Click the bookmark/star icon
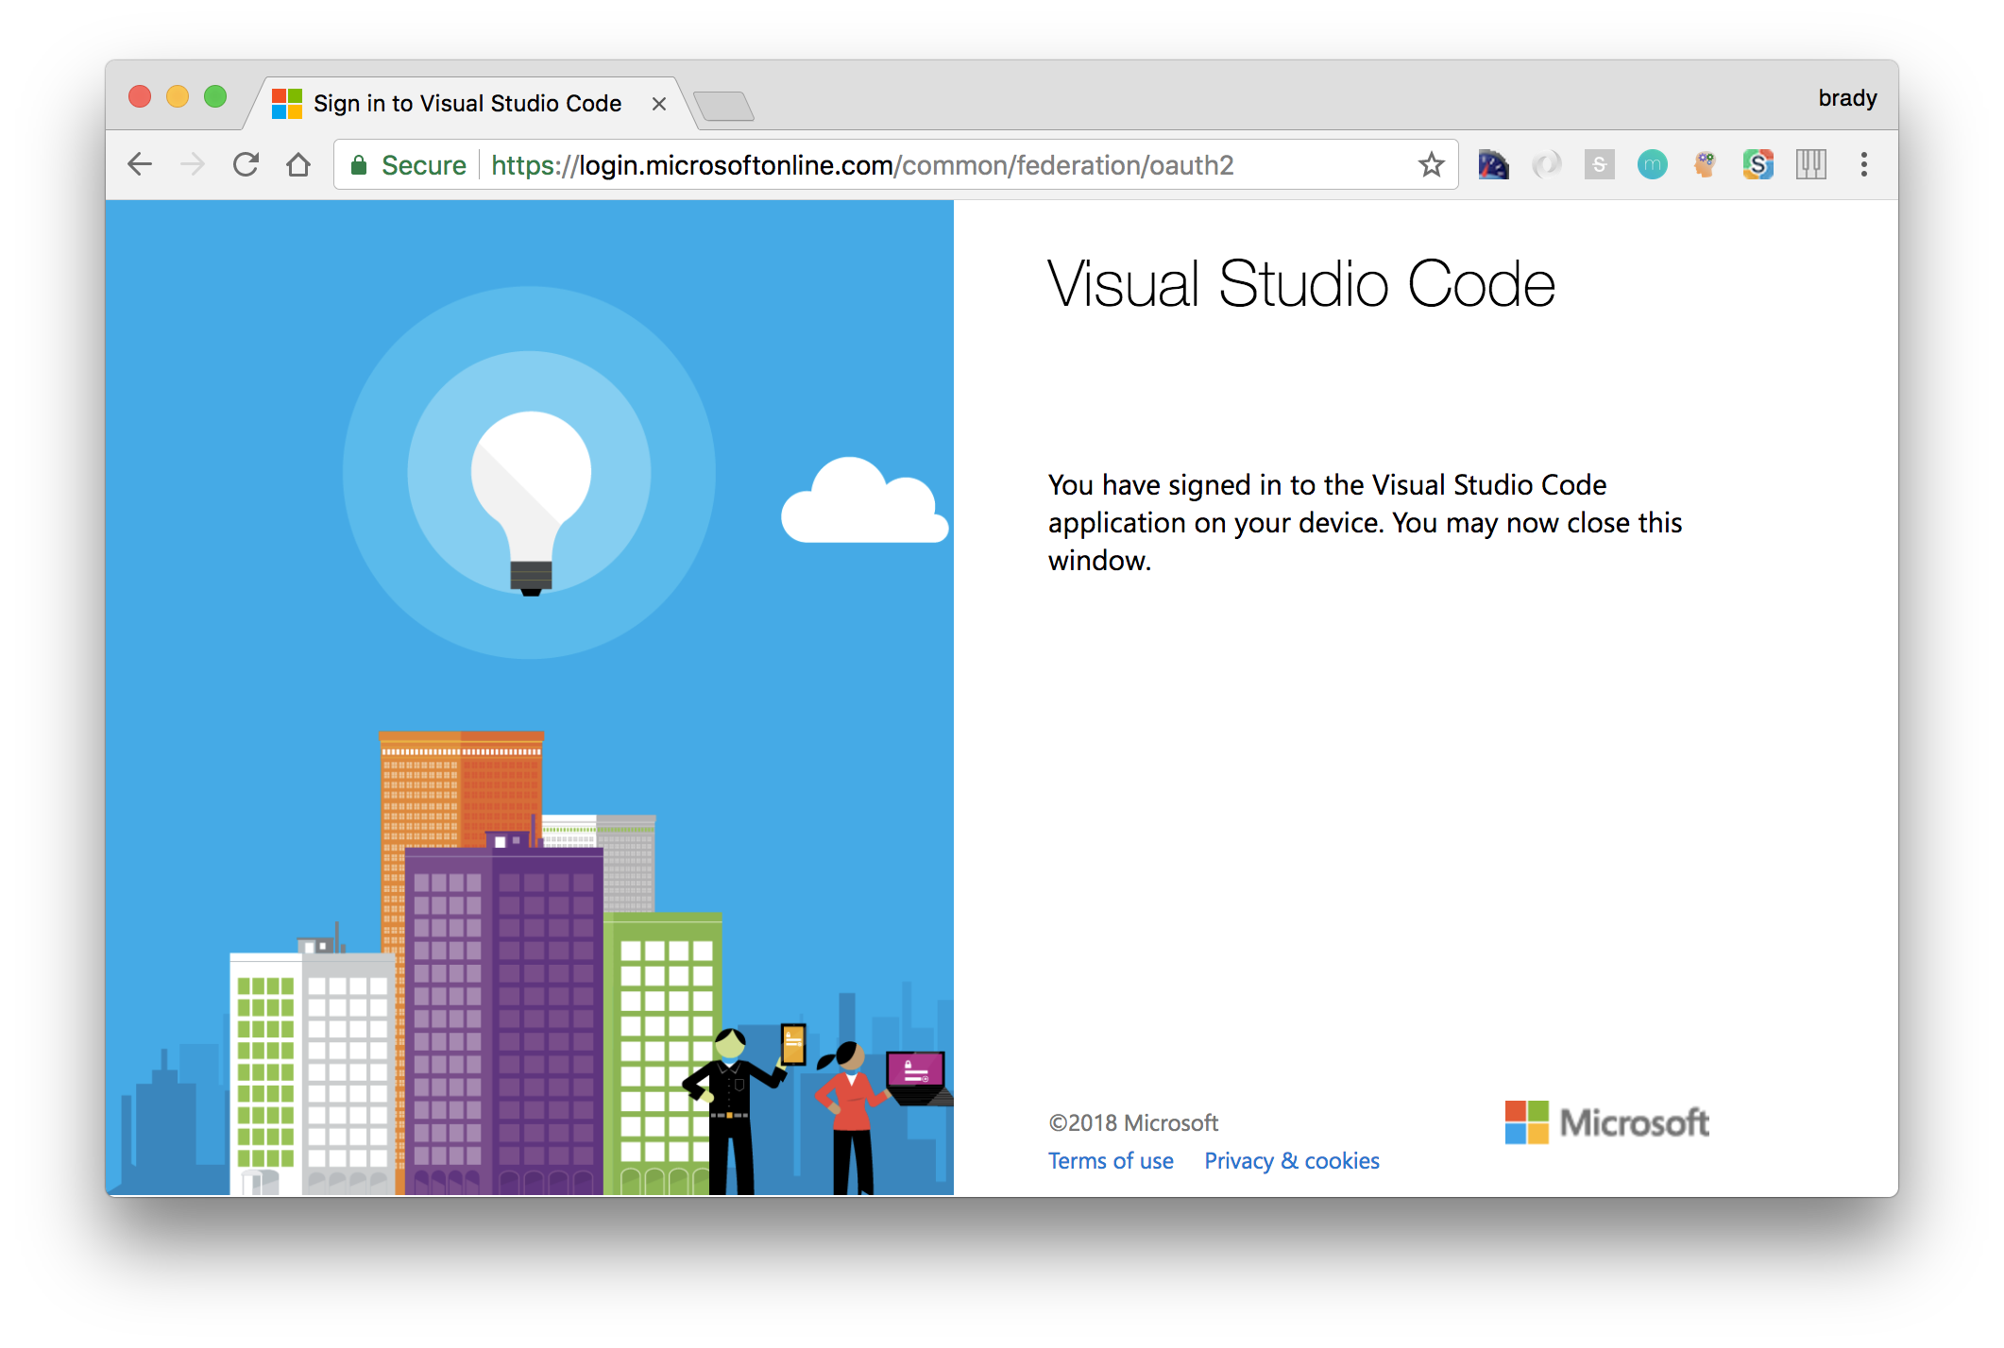Screen dimensions: 2004x1348 coord(1434,165)
